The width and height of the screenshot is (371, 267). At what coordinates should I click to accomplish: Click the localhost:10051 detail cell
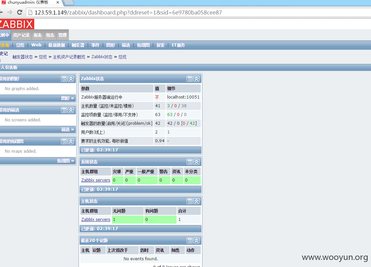[183, 97]
